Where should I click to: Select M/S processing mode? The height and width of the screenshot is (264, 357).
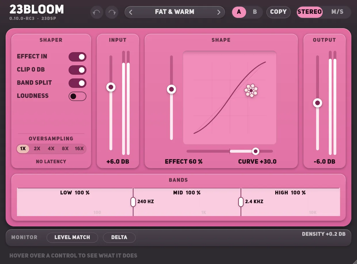[x=337, y=12]
